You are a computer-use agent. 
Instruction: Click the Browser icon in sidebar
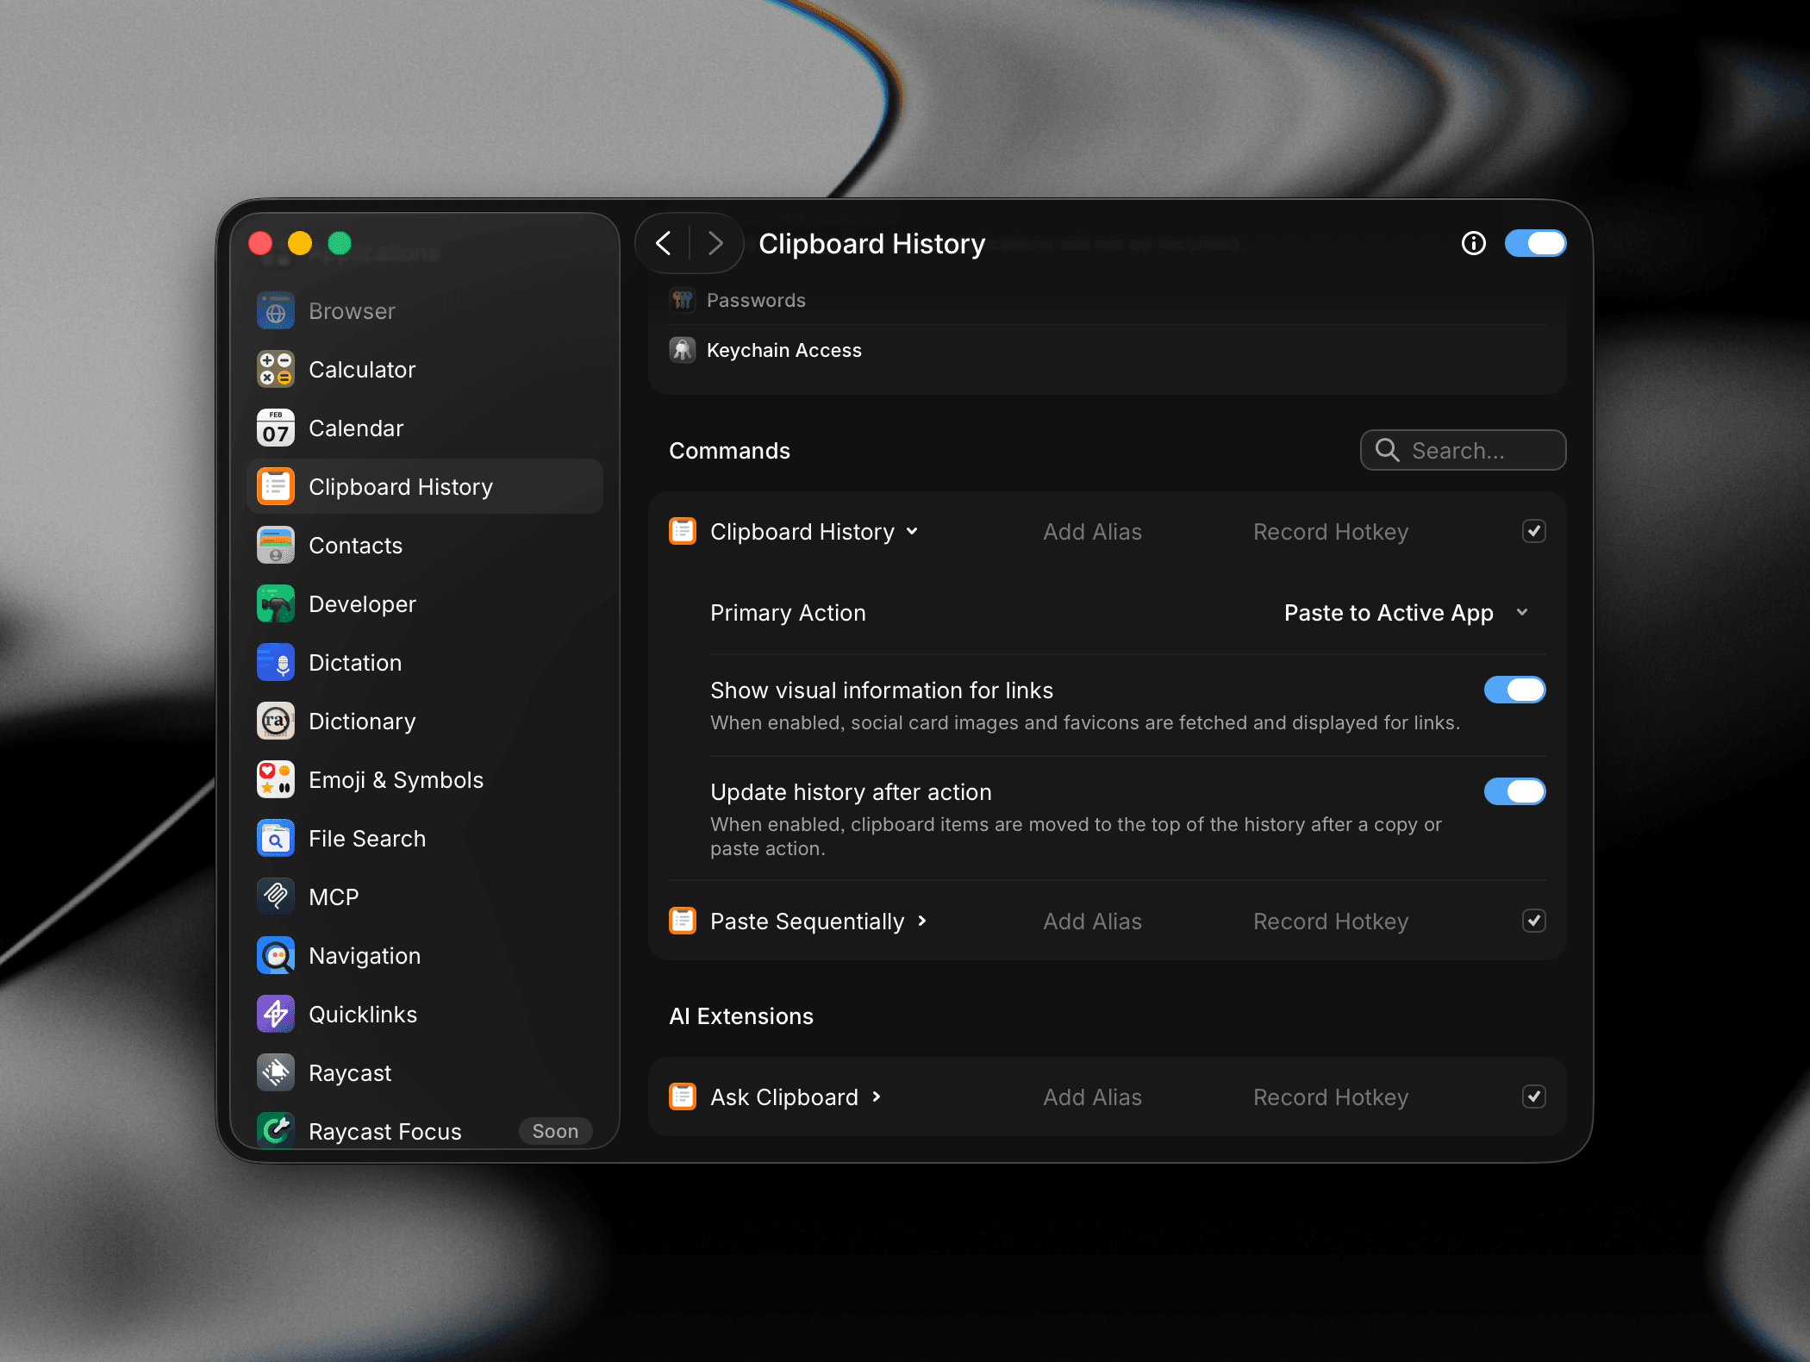coord(276,311)
